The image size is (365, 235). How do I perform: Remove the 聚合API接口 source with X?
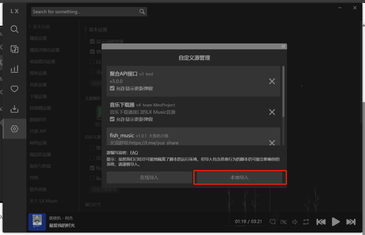[x=272, y=82]
